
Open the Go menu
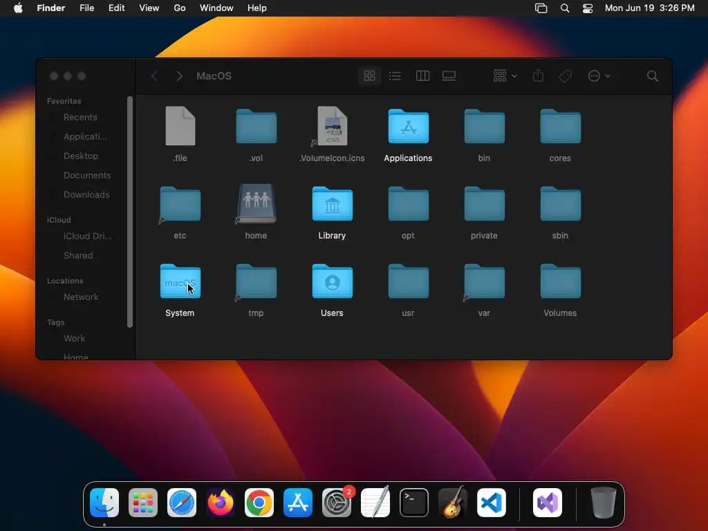pyautogui.click(x=180, y=8)
